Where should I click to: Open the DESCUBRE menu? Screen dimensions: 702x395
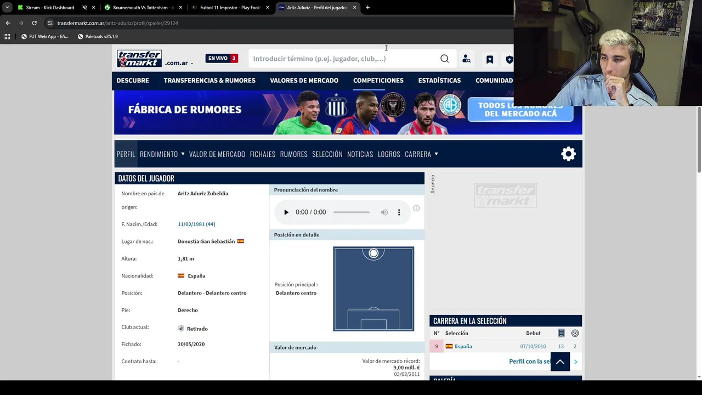click(x=133, y=81)
